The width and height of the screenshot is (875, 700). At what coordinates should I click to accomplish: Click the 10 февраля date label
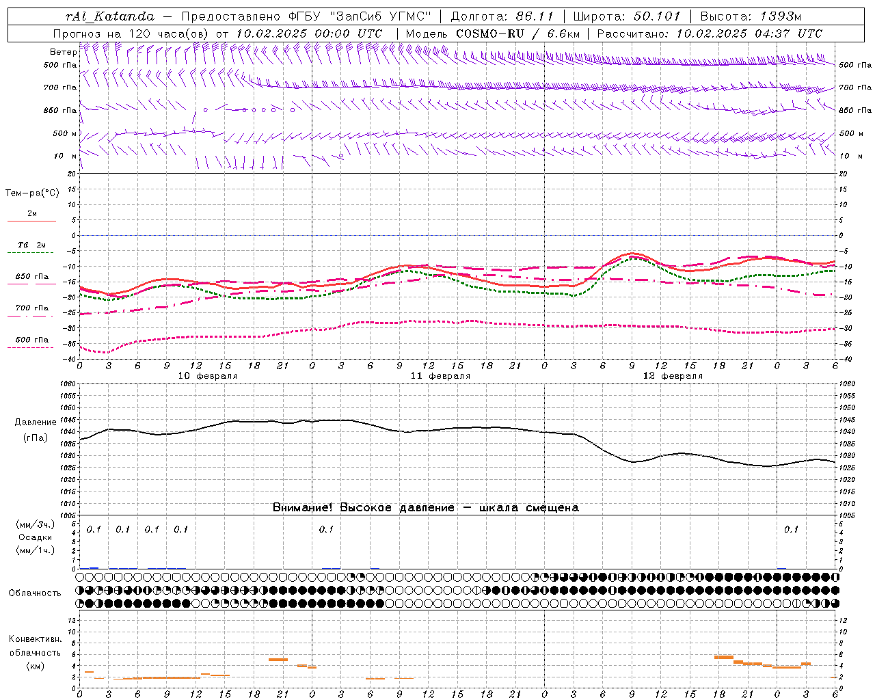pos(208,376)
